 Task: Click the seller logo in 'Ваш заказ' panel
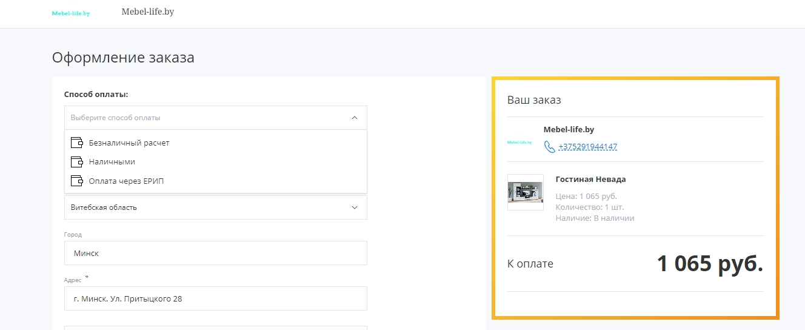point(519,143)
